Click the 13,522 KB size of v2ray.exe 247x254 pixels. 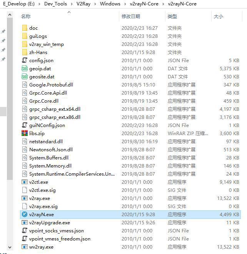point(228,198)
